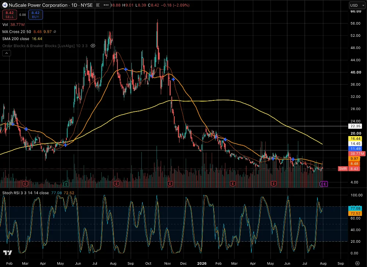The height and width of the screenshot is (267, 367).
Task: Open the March 2025 earnings E marker
Action: pyautogui.click(x=25, y=184)
